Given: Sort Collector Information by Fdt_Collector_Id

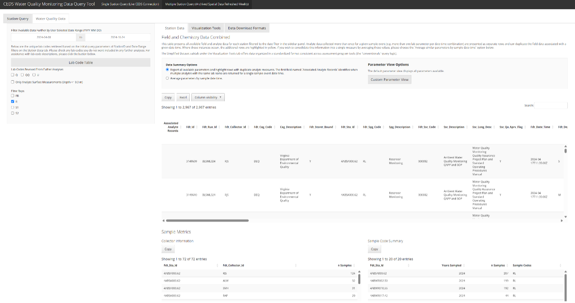Looking at the screenshot, I should tap(234, 265).
